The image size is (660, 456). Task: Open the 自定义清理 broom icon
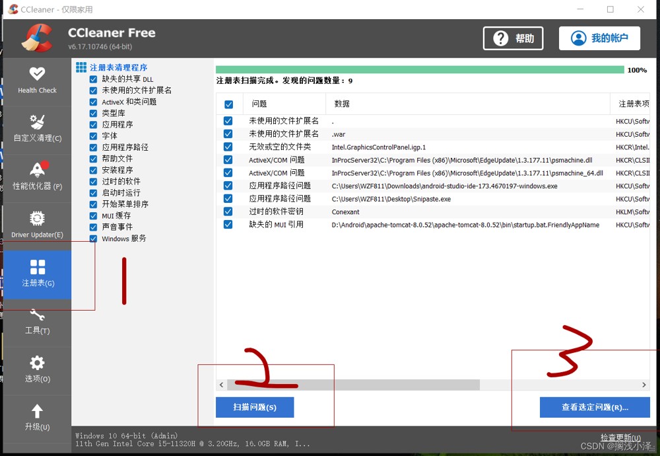pyautogui.click(x=37, y=122)
